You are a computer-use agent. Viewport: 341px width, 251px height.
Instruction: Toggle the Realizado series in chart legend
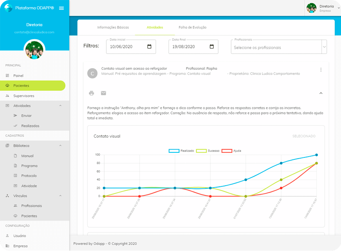tap(174, 151)
